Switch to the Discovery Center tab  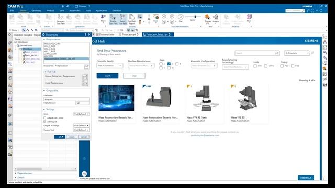(105, 34)
